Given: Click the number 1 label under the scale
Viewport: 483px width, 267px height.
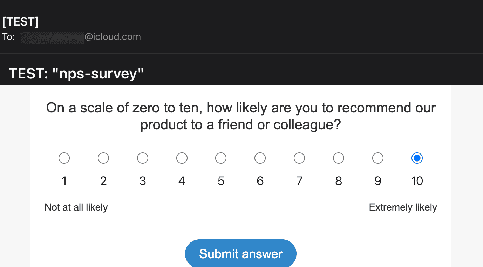Looking at the screenshot, I should pyautogui.click(x=64, y=181).
